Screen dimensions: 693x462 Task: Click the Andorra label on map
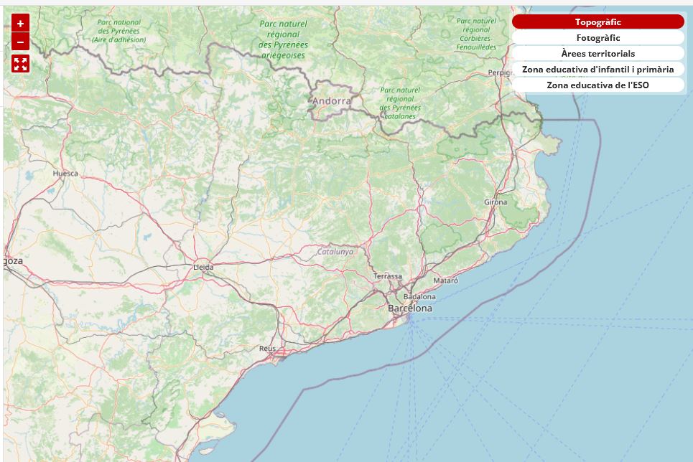coord(332,101)
